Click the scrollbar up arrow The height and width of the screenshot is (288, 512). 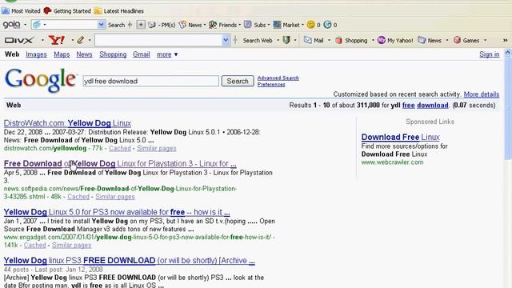[508, 52]
